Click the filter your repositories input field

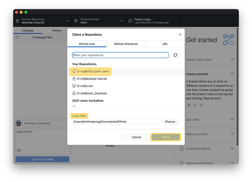point(120,55)
